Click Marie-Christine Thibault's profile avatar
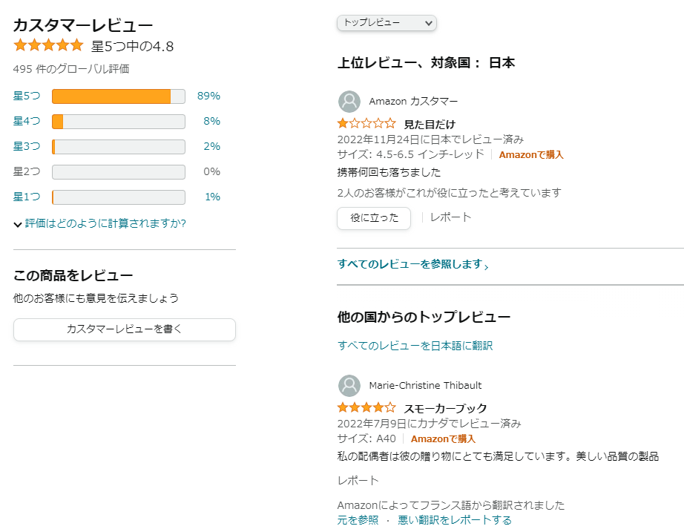Image resolution: width=684 pixels, height=529 pixels. [349, 386]
